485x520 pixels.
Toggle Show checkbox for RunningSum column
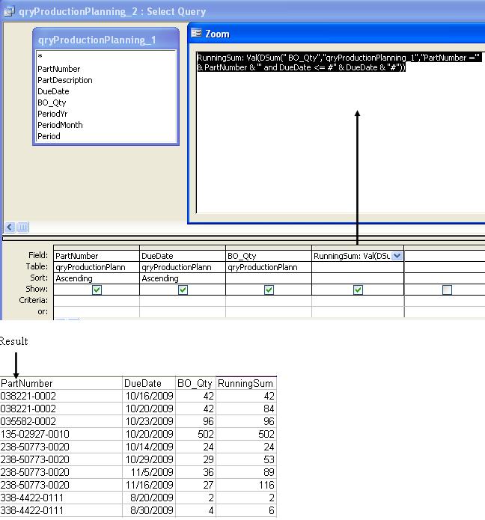[358, 290]
